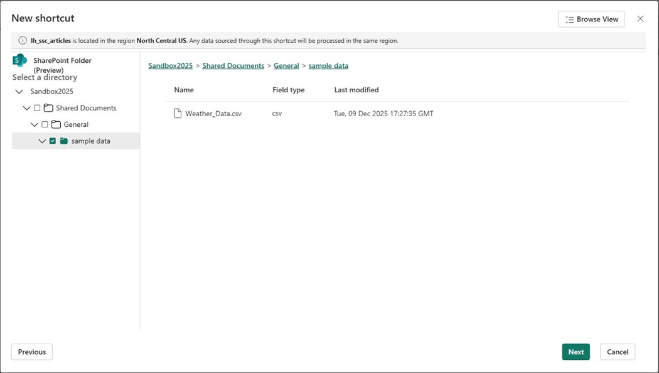This screenshot has width=659, height=373.
Task: Tick the Shared Documents checkbox
Action: point(37,108)
